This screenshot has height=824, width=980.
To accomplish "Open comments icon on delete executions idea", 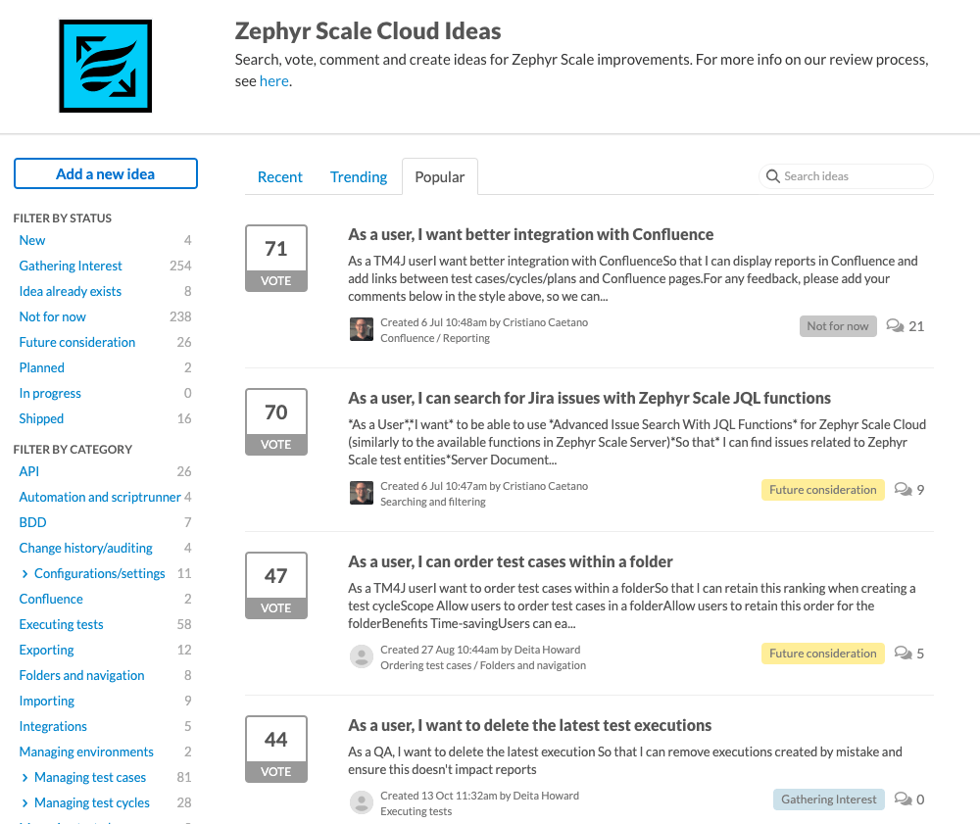I will point(904,799).
